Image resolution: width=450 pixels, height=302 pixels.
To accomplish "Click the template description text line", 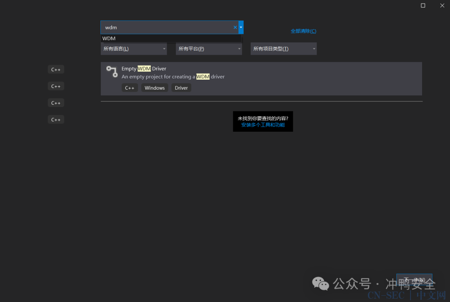I will point(173,77).
